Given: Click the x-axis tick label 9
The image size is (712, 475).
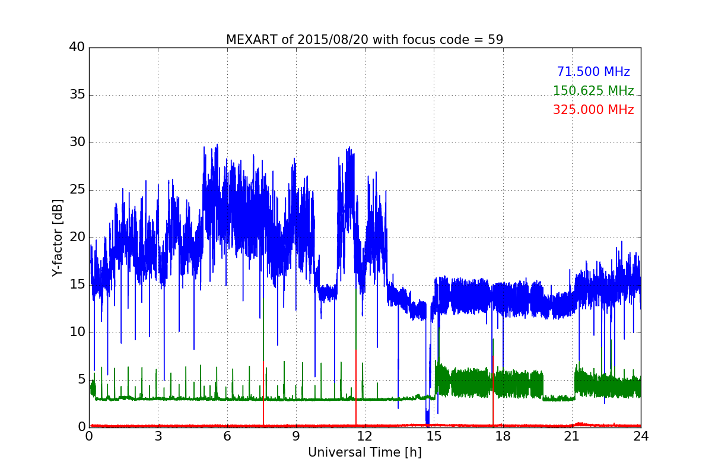Looking at the screenshot, I should click(296, 436).
